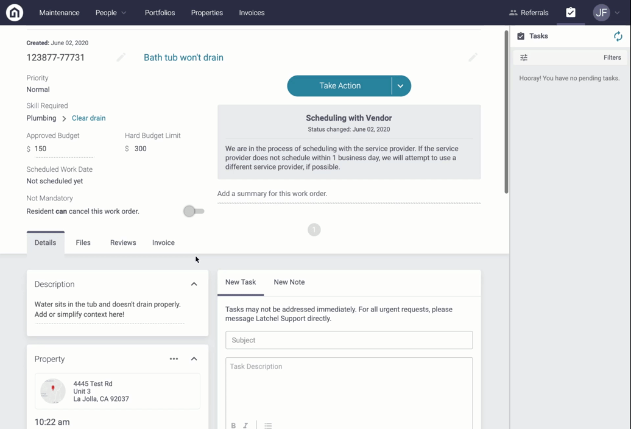Open the Clear drain skill link
The width and height of the screenshot is (631, 429).
pos(88,118)
